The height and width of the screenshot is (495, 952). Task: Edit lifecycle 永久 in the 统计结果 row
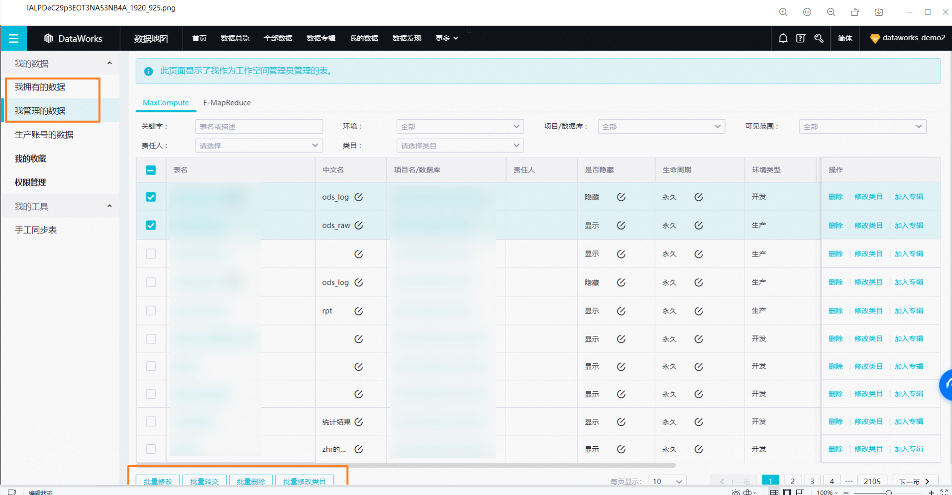[x=699, y=422]
